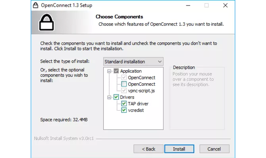Select the vpnc-script.js tree item label
Screen dimensions: 266x158
click(x=141, y=90)
